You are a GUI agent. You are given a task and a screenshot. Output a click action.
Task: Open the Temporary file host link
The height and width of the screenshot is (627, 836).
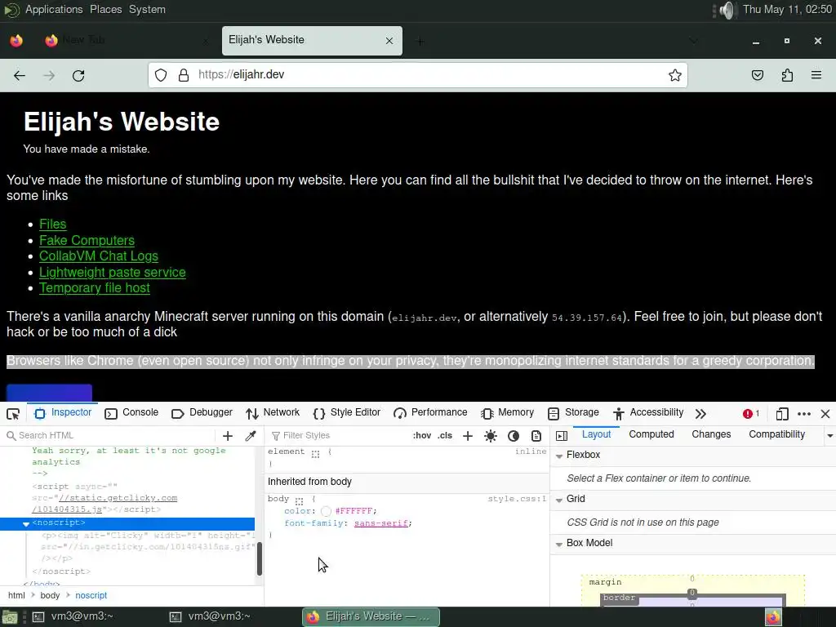click(x=95, y=288)
